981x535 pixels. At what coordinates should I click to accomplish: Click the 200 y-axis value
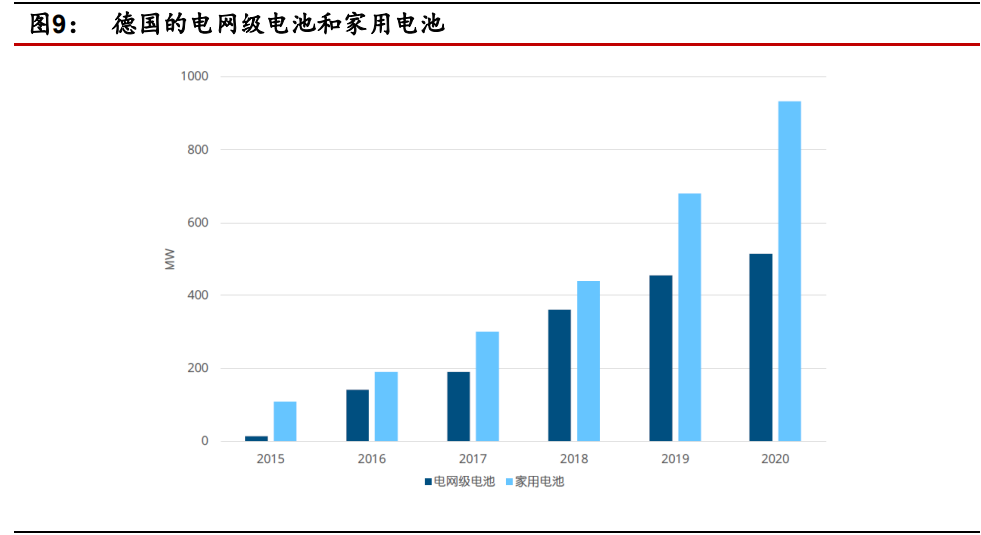(197, 368)
